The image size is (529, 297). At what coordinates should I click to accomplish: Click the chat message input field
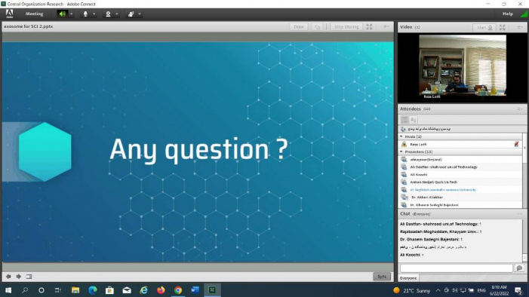point(456,268)
